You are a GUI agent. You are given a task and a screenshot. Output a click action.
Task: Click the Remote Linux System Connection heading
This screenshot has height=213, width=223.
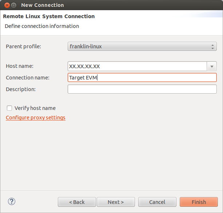(49, 16)
